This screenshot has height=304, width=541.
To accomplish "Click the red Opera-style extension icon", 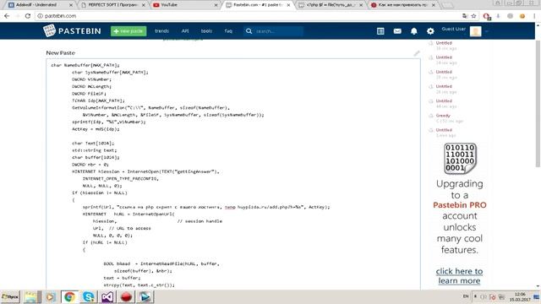I will pyautogui.click(x=487, y=16).
